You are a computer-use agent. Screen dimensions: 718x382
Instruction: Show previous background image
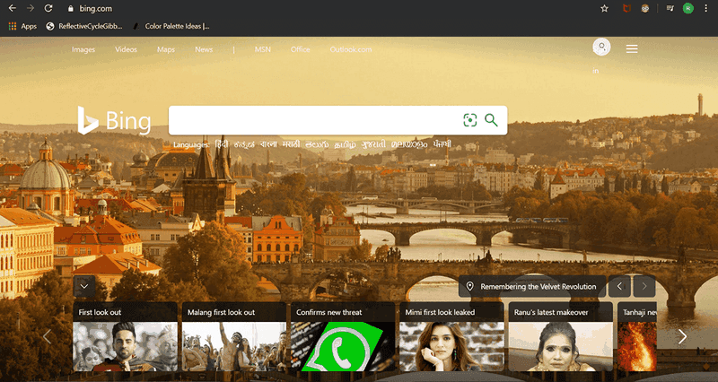[x=619, y=286]
